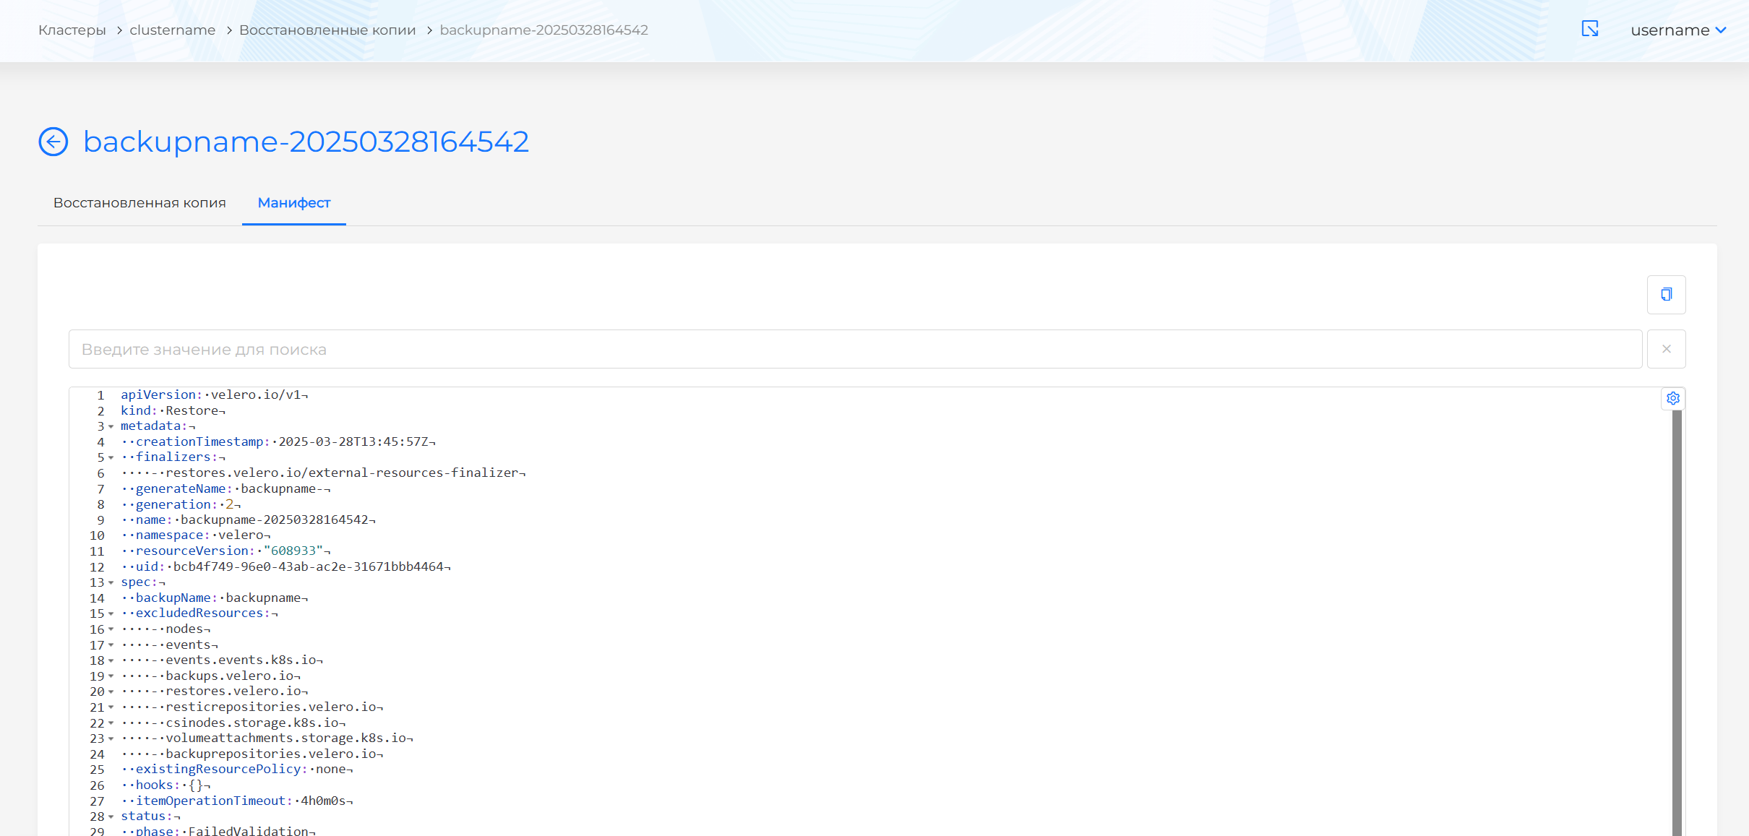Click the search value input field
Image resolution: width=1749 pixels, height=836 pixels.
click(855, 350)
